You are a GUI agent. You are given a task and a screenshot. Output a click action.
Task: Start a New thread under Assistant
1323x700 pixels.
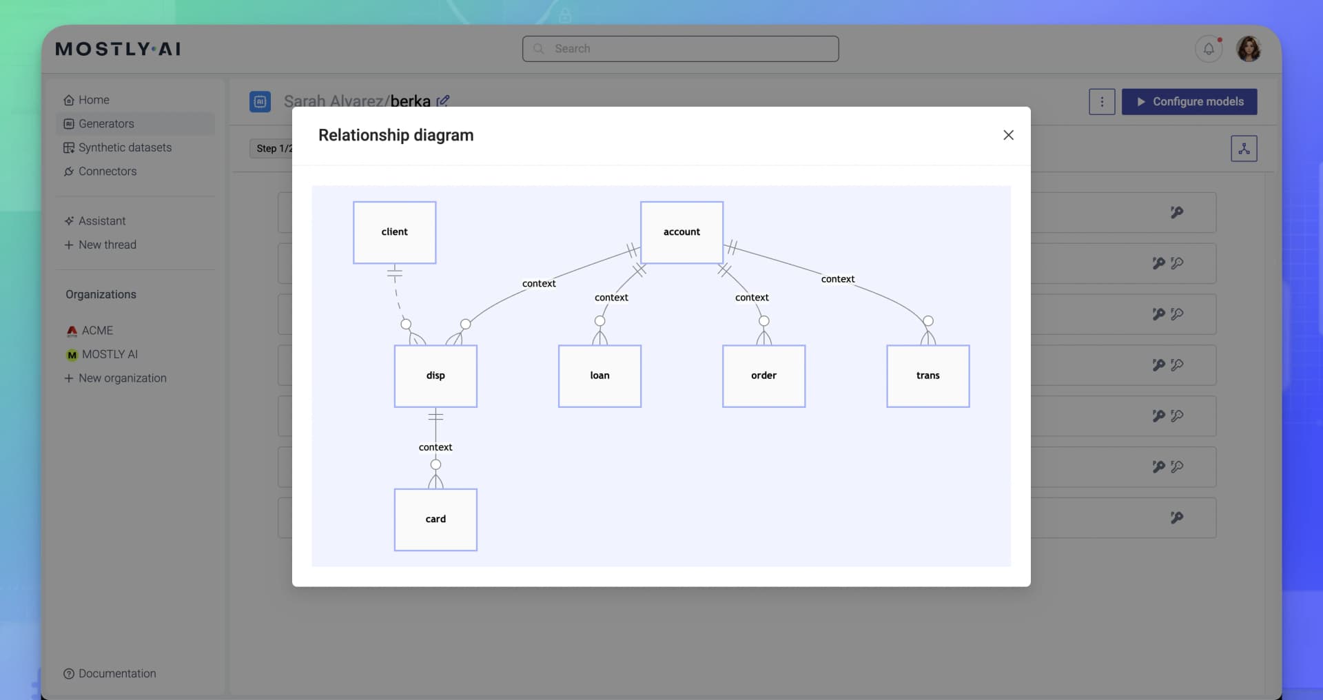[x=107, y=245]
